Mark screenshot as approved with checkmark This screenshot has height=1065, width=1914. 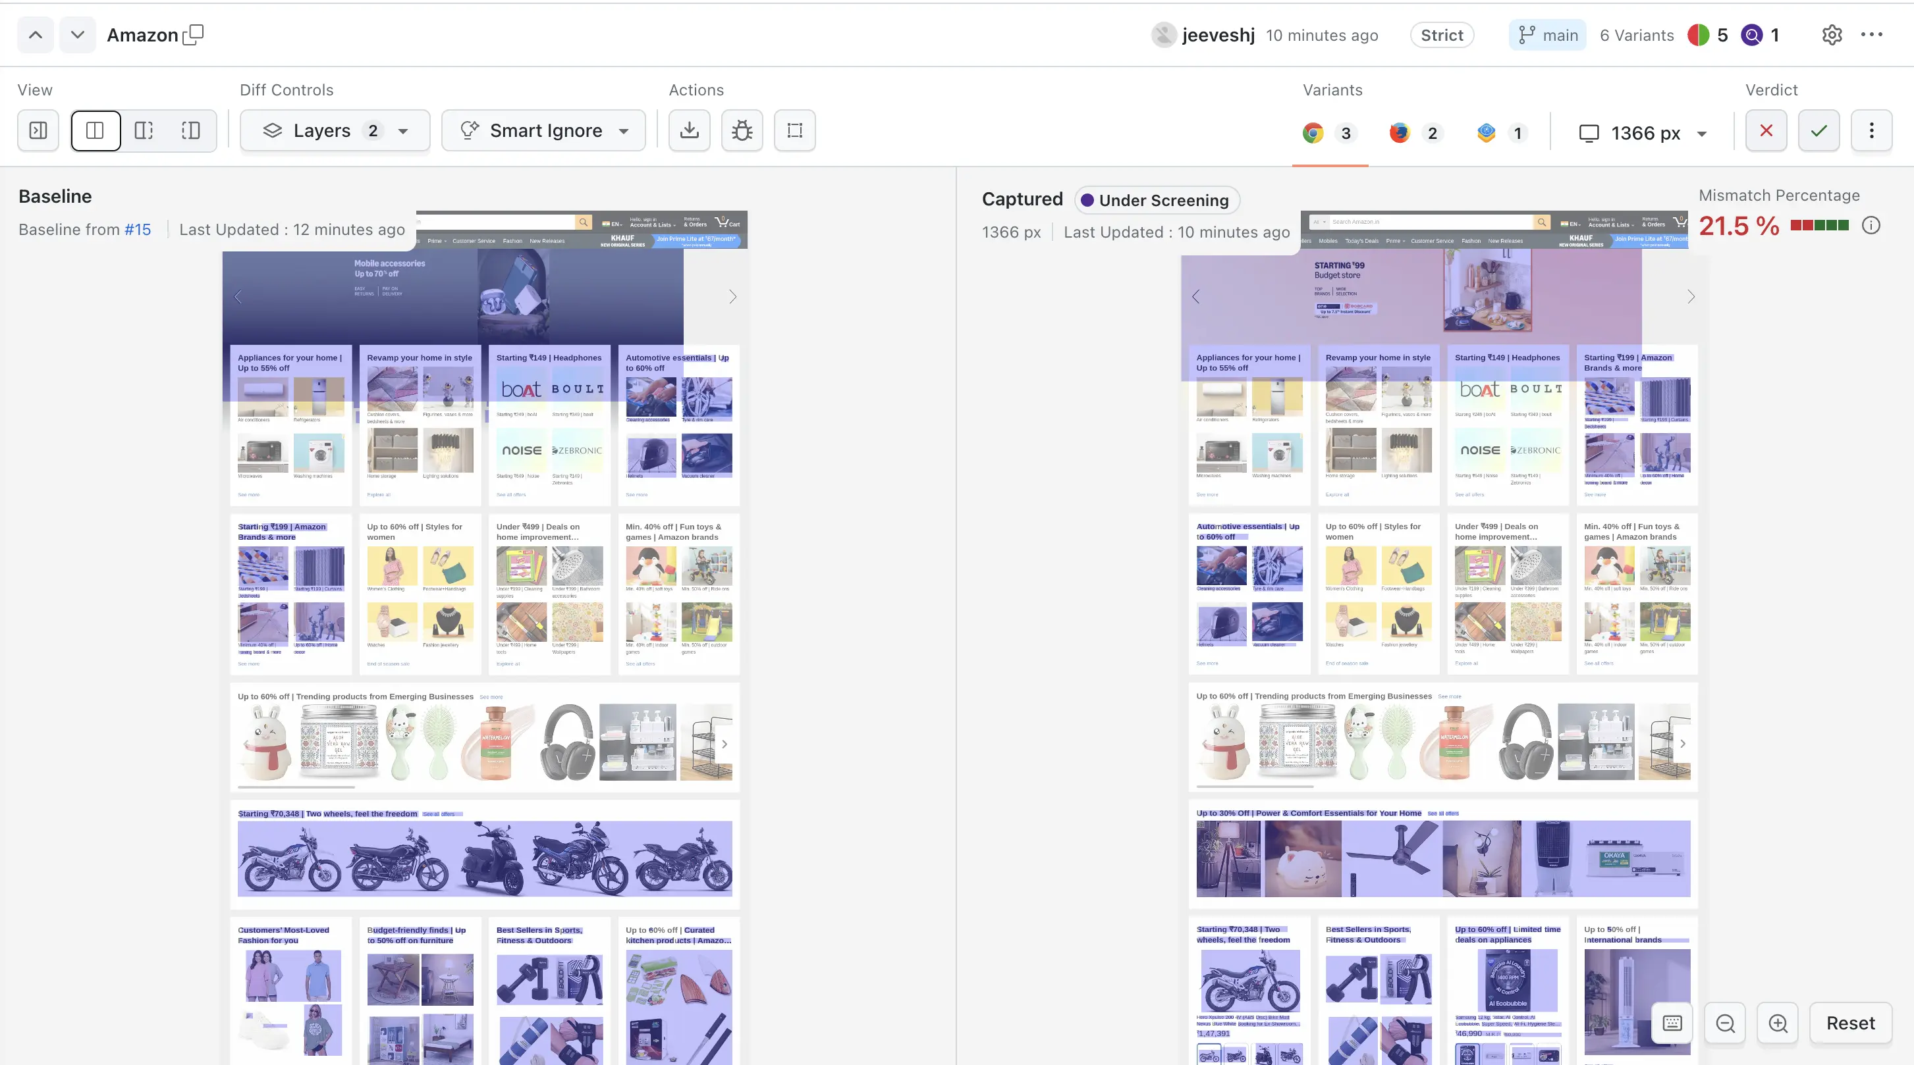1818,131
